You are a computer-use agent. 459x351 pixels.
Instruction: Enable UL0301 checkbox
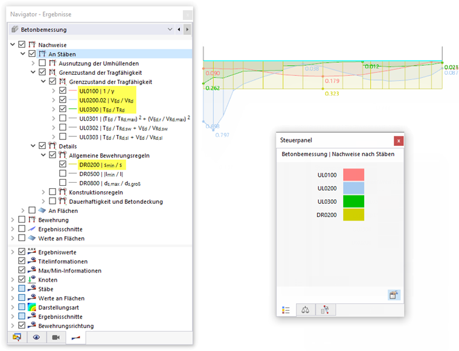[x=63, y=118]
